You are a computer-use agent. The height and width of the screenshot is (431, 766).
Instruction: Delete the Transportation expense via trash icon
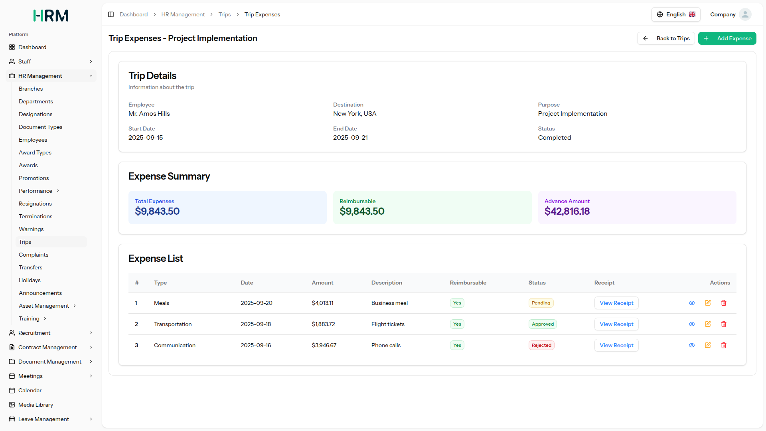click(x=724, y=324)
